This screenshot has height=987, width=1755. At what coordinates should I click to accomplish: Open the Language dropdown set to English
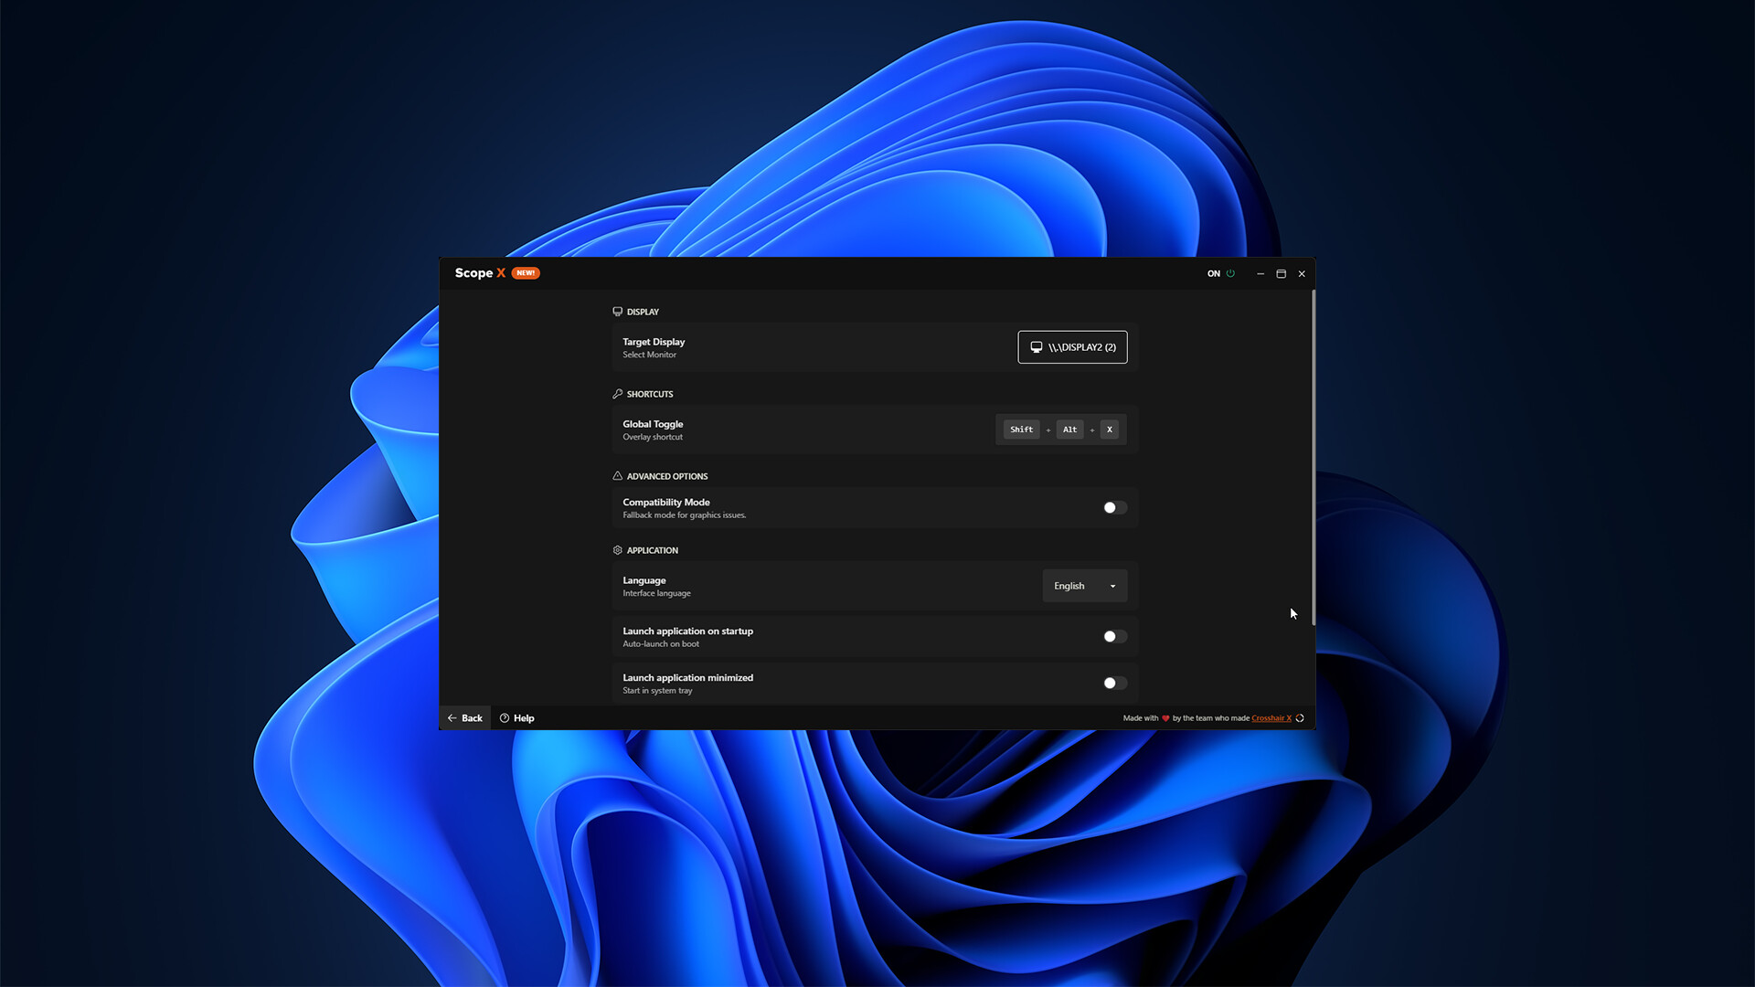tap(1084, 586)
